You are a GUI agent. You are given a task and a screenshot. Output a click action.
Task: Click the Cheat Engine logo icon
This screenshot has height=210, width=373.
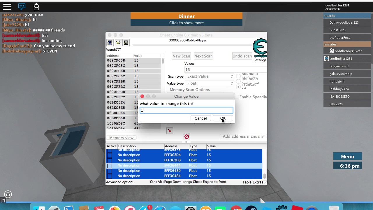(x=260, y=48)
